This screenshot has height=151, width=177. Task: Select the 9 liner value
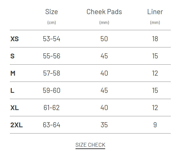coord(155,125)
